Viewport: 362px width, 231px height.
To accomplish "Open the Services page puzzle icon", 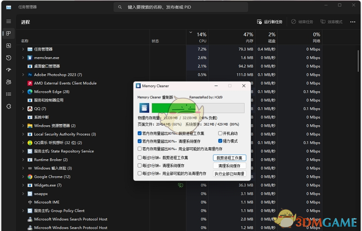I will coord(8,106).
